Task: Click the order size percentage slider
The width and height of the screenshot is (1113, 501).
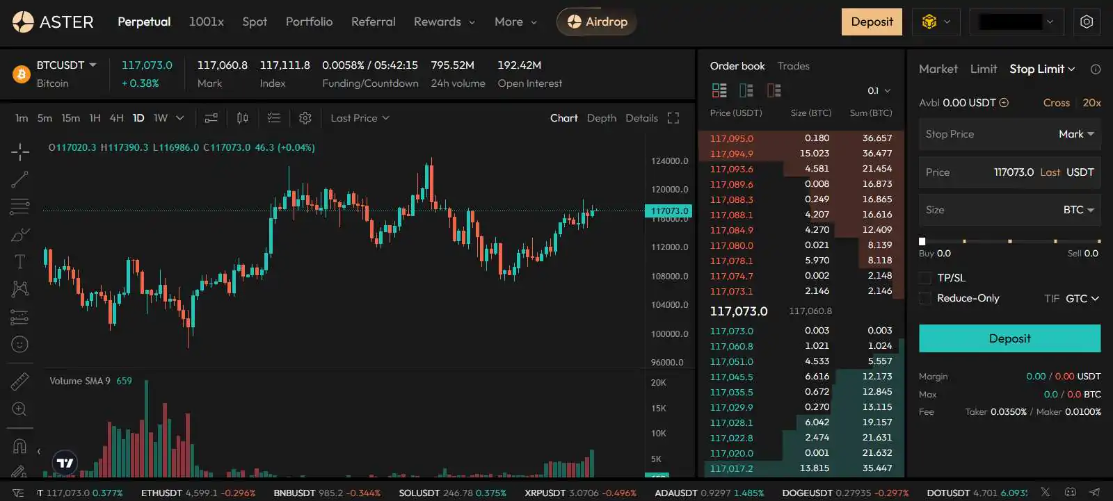Action: point(1009,241)
